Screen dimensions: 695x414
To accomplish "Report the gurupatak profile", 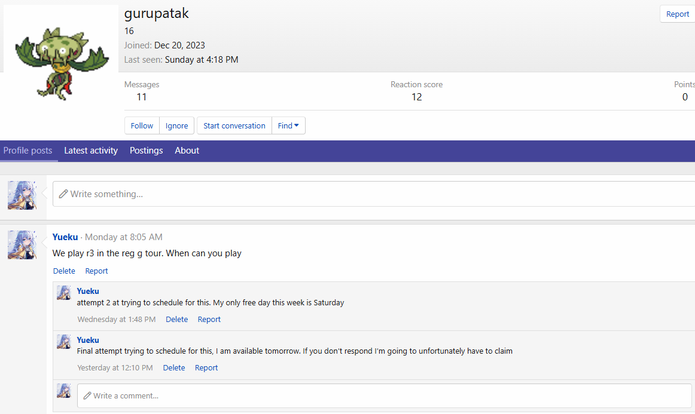I will point(677,14).
